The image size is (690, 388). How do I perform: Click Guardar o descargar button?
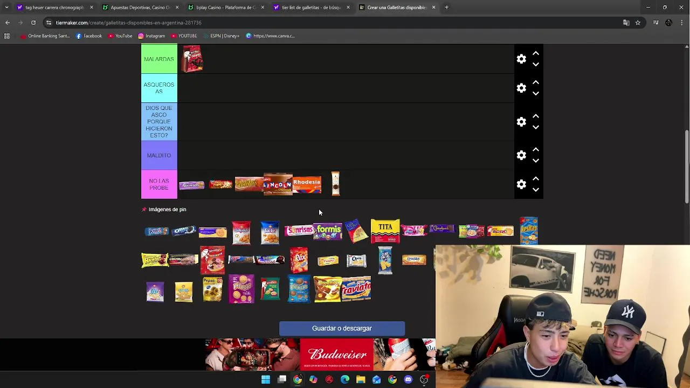click(342, 328)
